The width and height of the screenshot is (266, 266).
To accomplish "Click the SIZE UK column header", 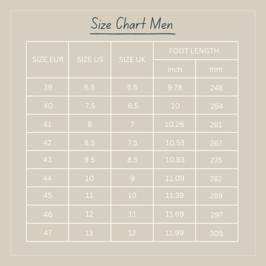I will coord(132,60).
